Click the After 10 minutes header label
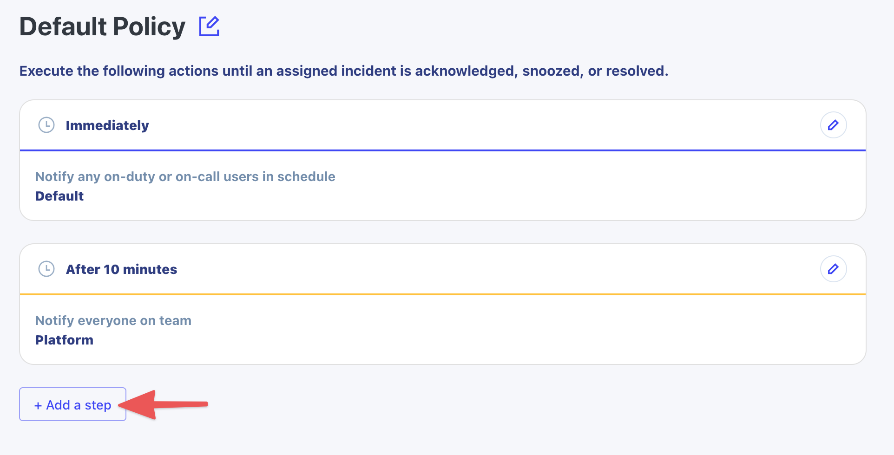The width and height of the screenshot is (894, 455). coord(121,269)
